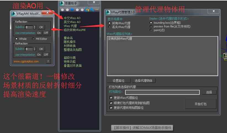
Task: Click OK next to Reflection Subdivs
Action: [41, 27]
